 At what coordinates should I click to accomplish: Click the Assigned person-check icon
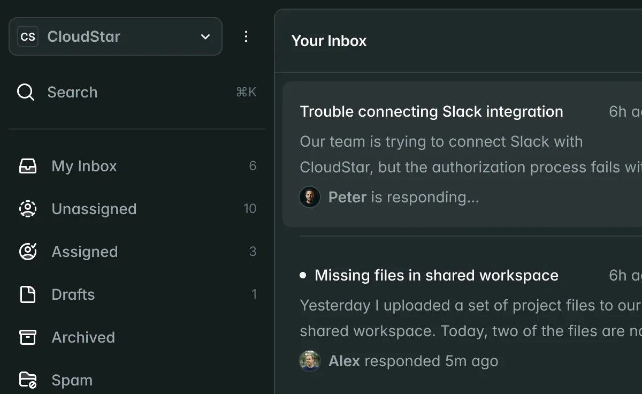[x=27, y=252]
